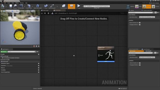Open the Perspective view mode dropdown

pyautogui.click(x=7, y=11)
